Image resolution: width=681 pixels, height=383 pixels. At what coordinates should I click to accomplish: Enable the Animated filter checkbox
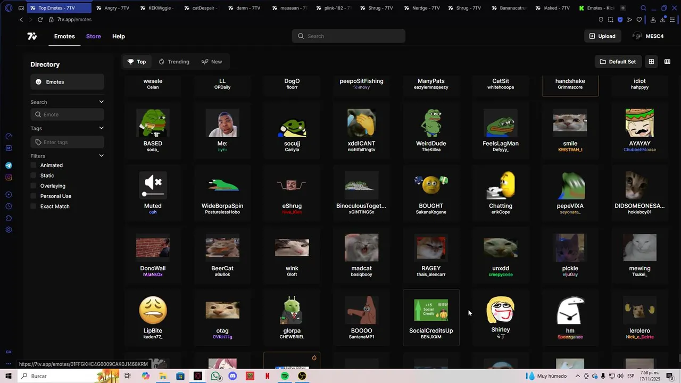pyautogui.click(x=34, y=165)
